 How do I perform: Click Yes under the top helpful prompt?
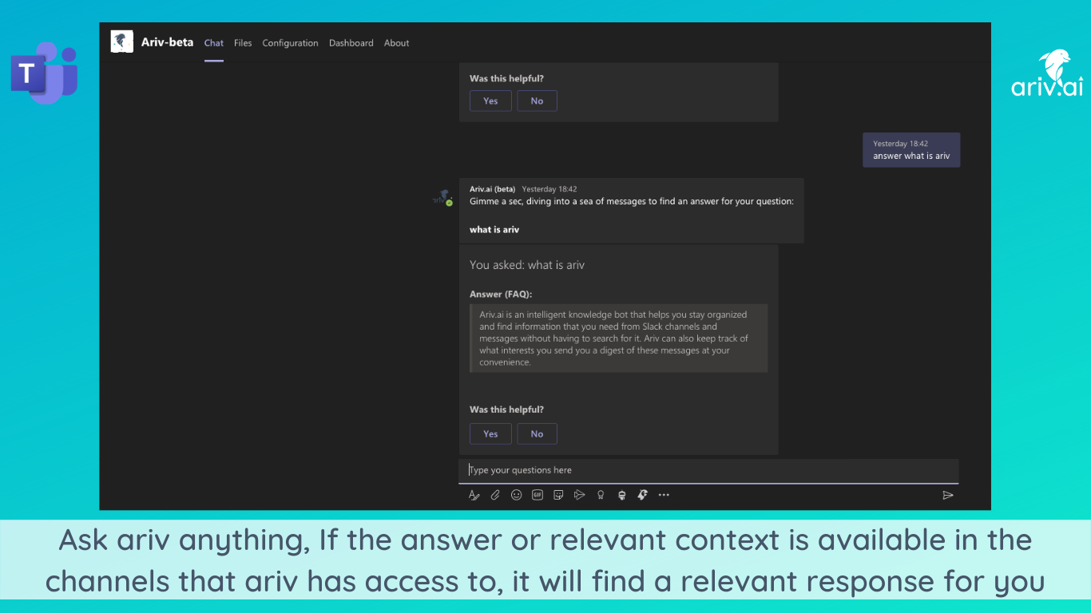(x=490, y=101)
